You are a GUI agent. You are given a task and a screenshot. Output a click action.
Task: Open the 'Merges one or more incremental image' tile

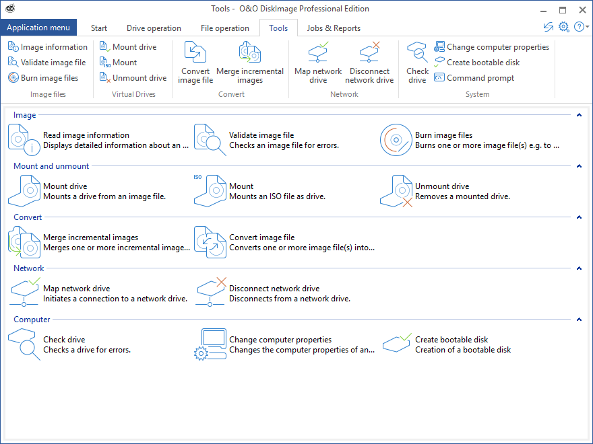99,242
